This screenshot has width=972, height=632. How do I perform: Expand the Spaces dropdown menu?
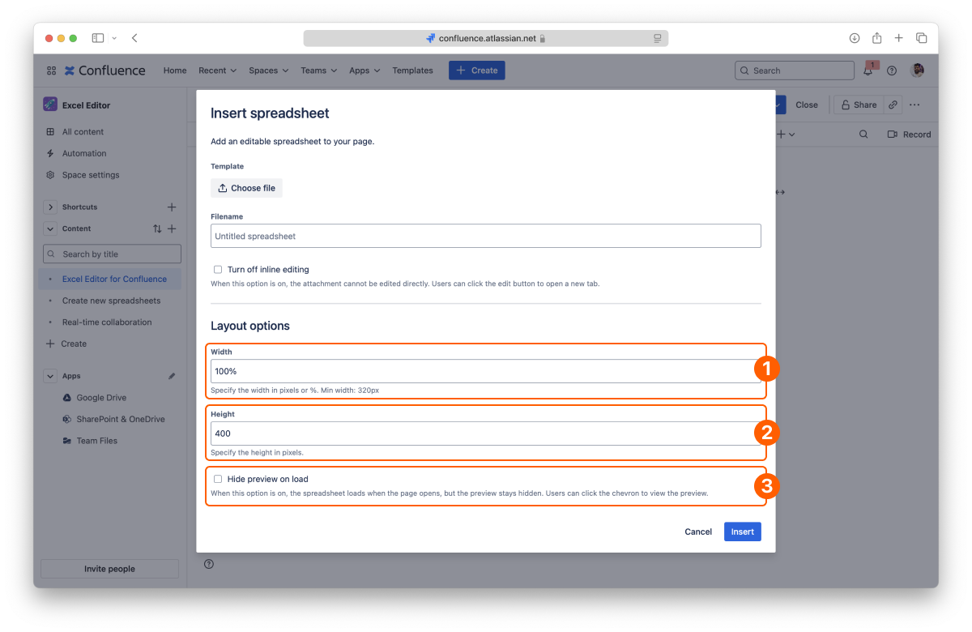tap(268, 70)
